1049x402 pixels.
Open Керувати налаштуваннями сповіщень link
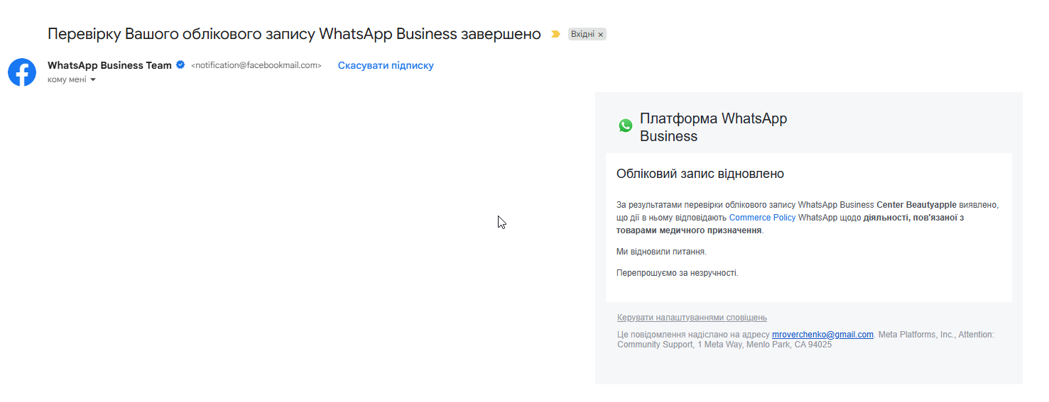692,318
